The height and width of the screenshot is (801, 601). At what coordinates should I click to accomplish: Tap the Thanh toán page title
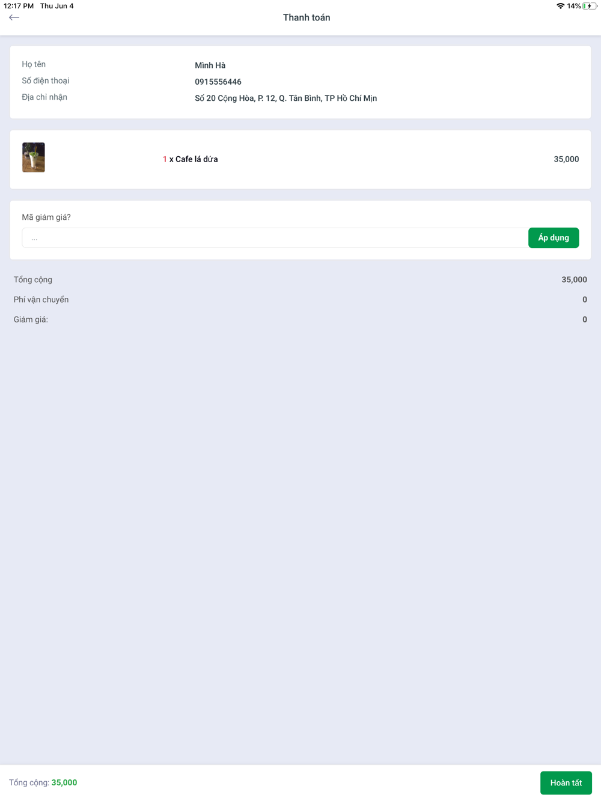(x=307, y=17)
